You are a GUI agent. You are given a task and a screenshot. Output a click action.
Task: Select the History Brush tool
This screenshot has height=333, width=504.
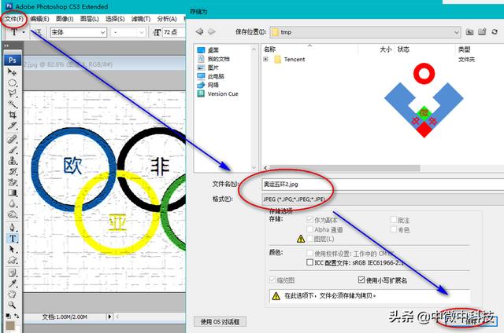[x=13, y=171]
